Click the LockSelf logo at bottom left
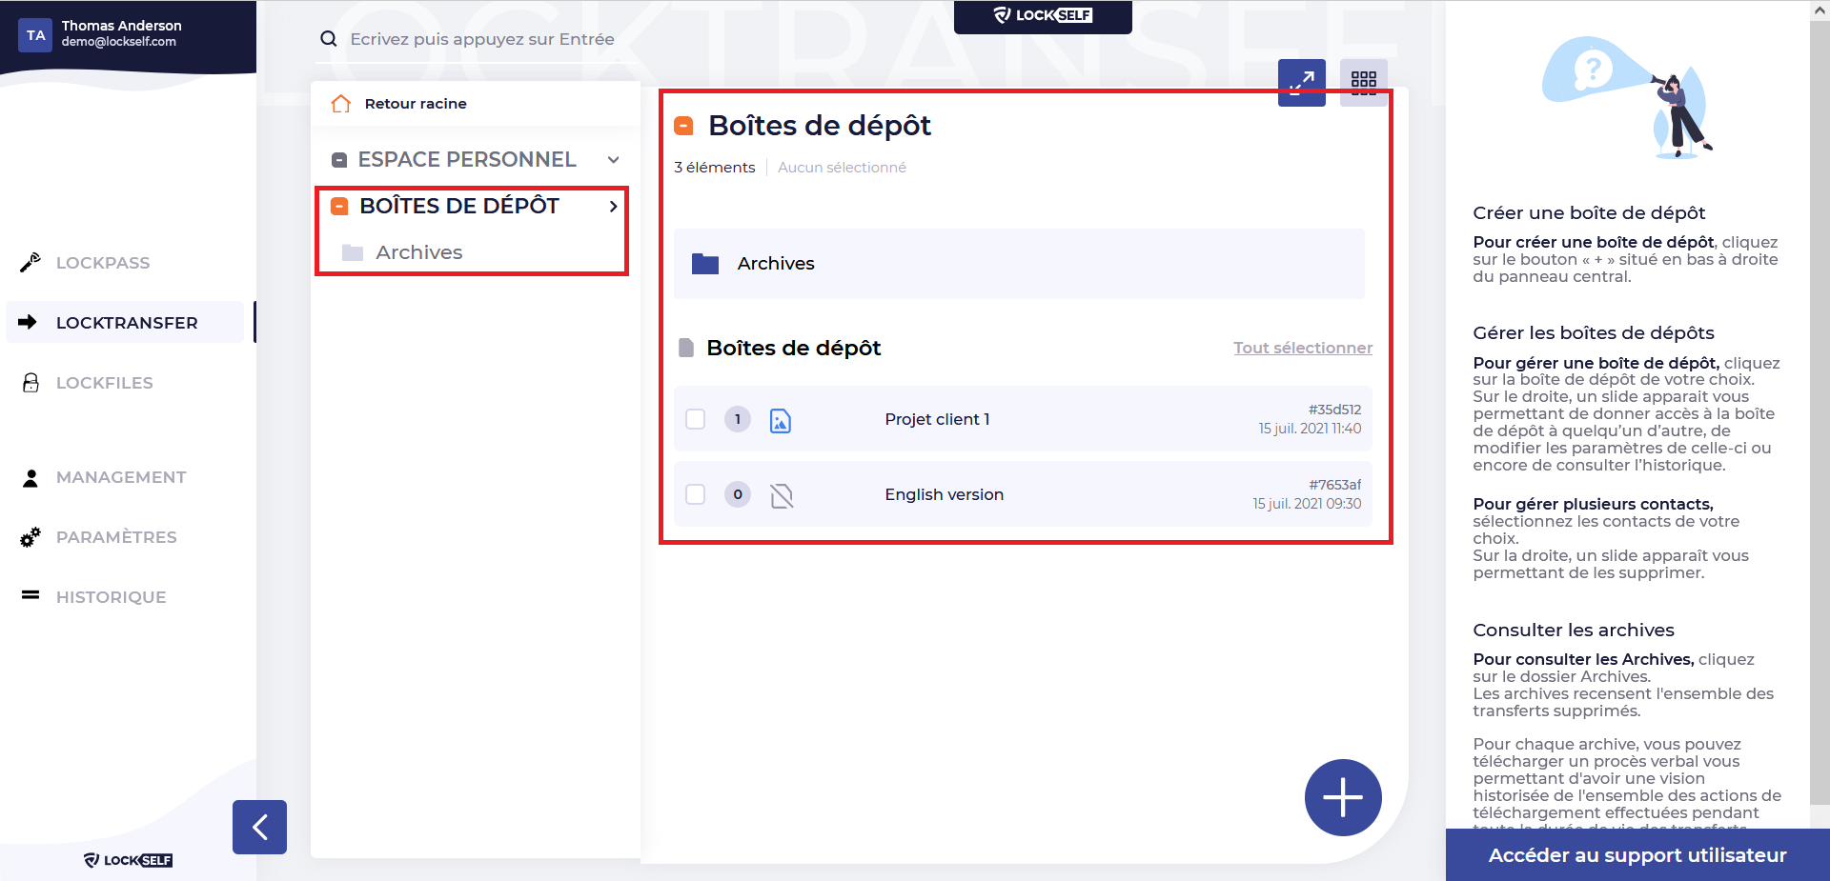Screen dimensions: 1830x881 click(128, 860)
